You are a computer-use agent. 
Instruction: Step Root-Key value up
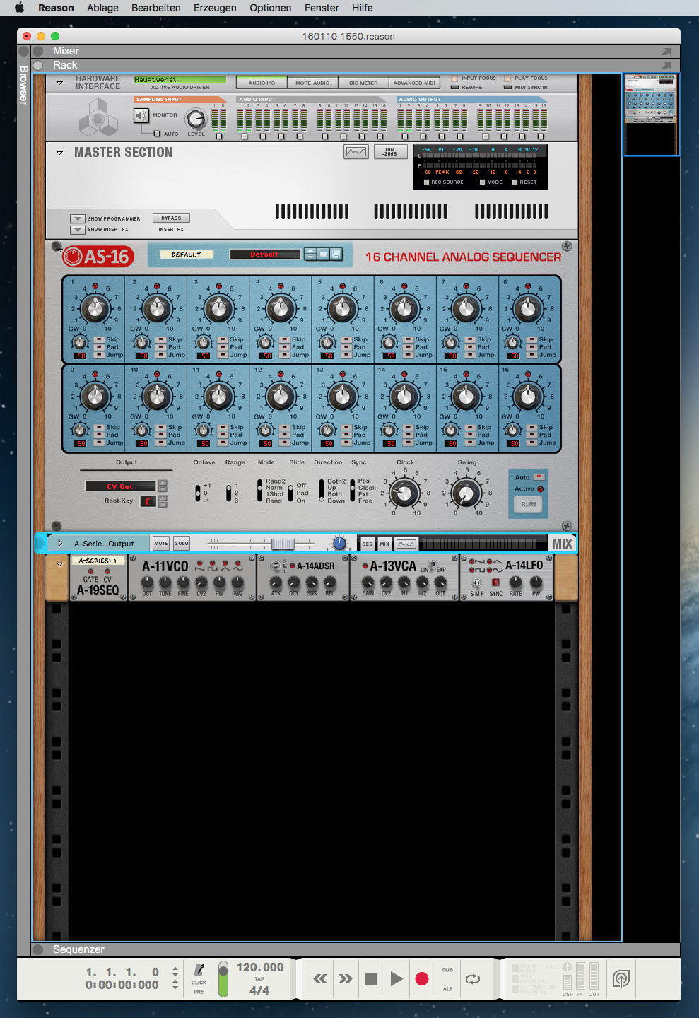click(163, 498)
